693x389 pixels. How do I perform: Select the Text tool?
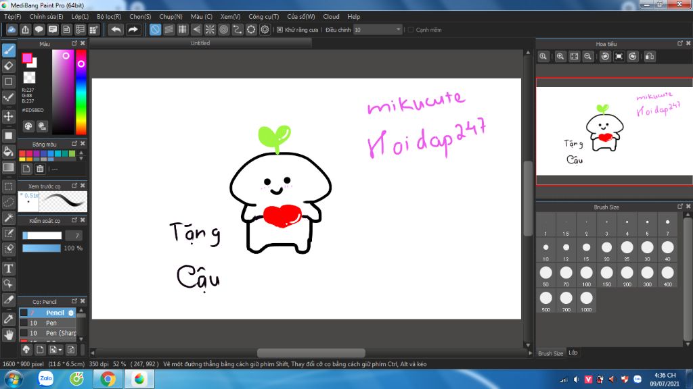(9, 268)
